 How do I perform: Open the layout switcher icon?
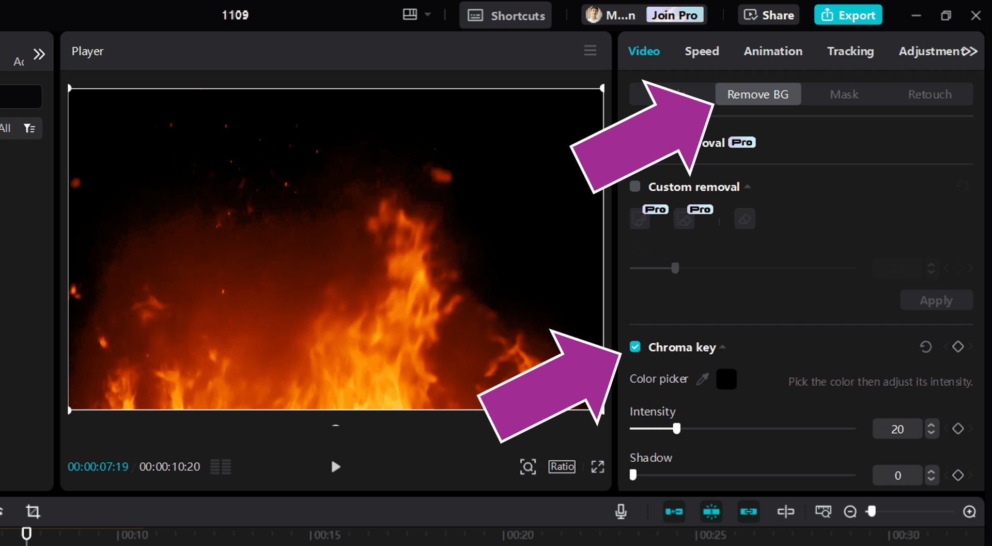click(410, 14)
